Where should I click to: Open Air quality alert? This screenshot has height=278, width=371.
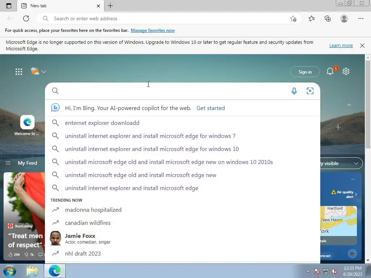344,194
